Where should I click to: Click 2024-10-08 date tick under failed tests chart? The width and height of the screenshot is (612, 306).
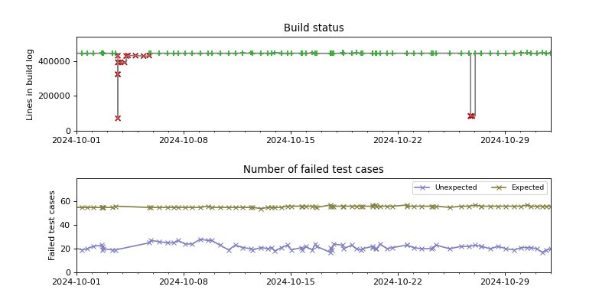click(x=184, y=282)
